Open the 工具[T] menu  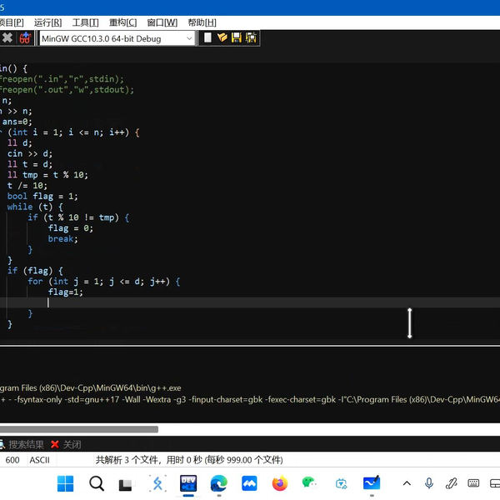85,22
